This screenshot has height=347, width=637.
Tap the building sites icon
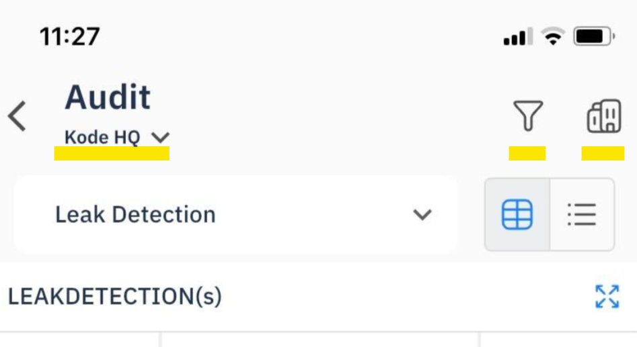click(x=604, y=117)
